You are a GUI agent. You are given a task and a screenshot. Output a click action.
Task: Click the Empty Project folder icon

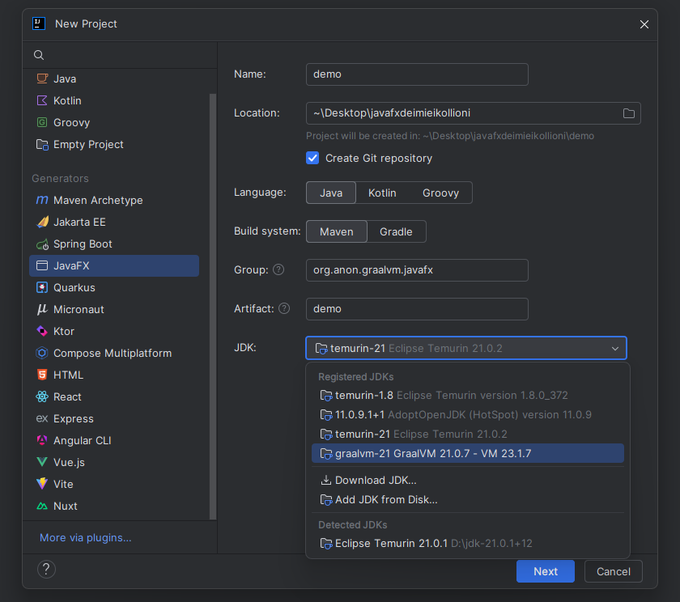(42, 144)
